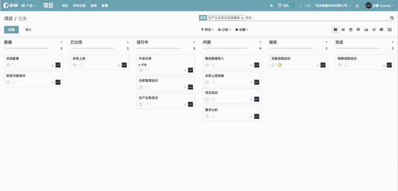Remove the 生产企业项目实施模板 filter tag
The width and height of the screenshot is (398, 191).
[242, 18]
